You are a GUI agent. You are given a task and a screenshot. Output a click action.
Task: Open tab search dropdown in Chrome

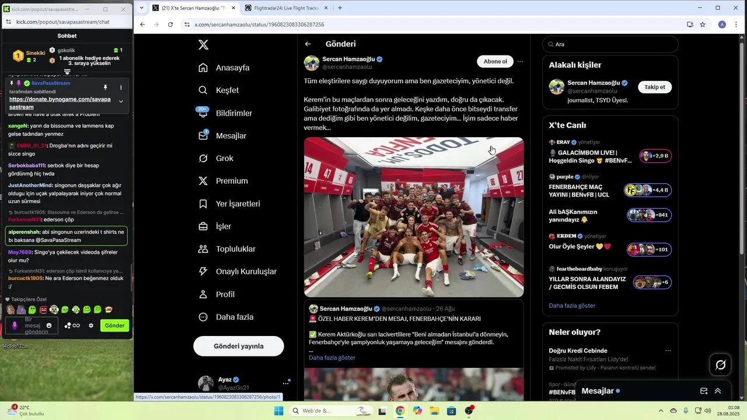tap(141, 8)
